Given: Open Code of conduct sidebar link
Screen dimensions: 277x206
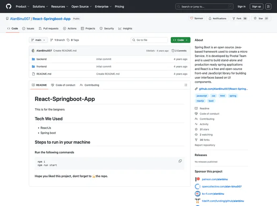Looking at the screenshot, I should tap(207, 114).
